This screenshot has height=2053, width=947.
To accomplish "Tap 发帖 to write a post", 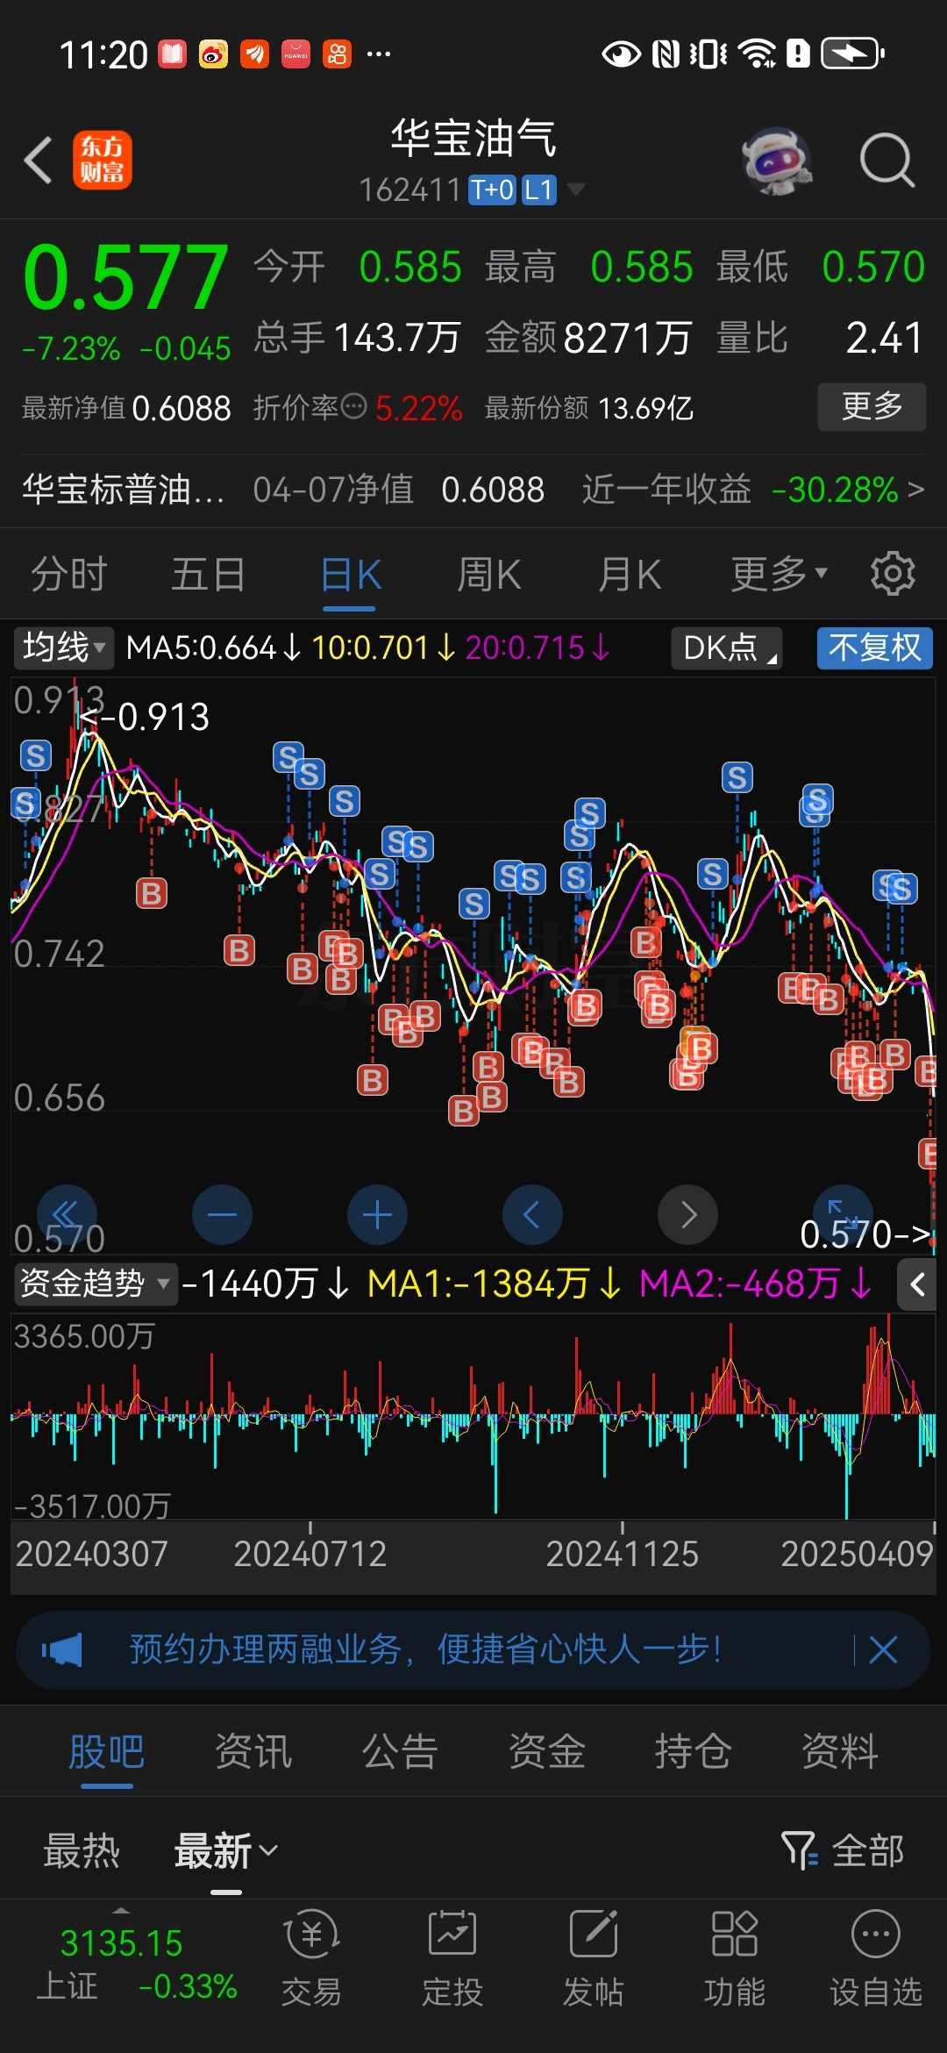I will tap(594, 1958).
